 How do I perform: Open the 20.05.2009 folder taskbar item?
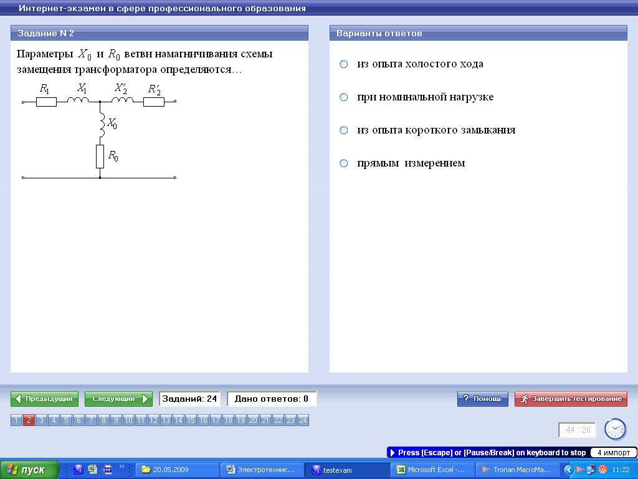[177, 470]
